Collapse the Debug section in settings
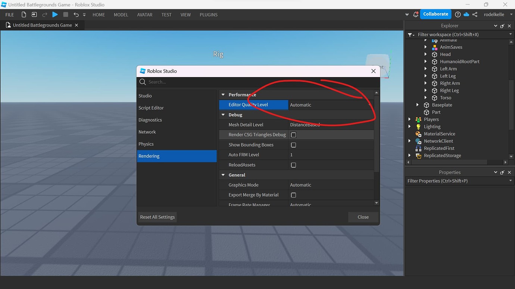Screen dimensions: 515x289 (223, 115)
